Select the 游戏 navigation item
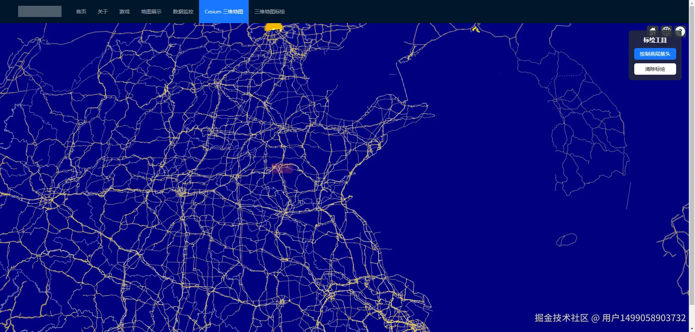Viewport: 695px width, 332px height. pos(125,12)
